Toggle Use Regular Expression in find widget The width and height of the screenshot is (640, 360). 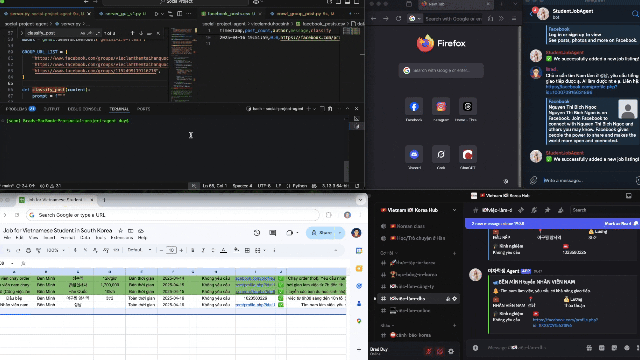tap(98, 33)
